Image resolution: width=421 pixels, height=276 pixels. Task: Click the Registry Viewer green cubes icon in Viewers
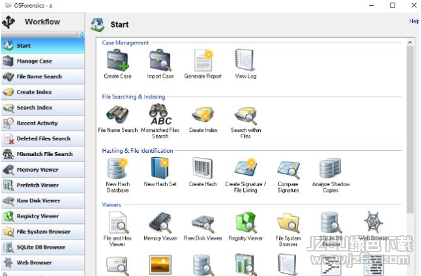point(246,223)
